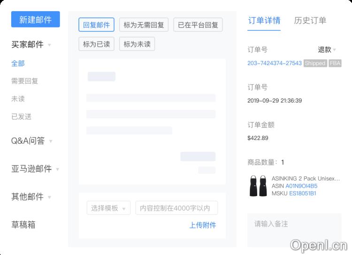Open the 需要回复 mail filter
Viewport: 352px width, 255px height.
[x=24, y=81]
